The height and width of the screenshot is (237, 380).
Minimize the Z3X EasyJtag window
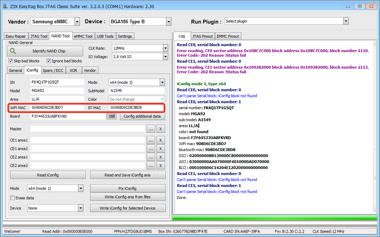pyautogui.click(x=348, y=7)
